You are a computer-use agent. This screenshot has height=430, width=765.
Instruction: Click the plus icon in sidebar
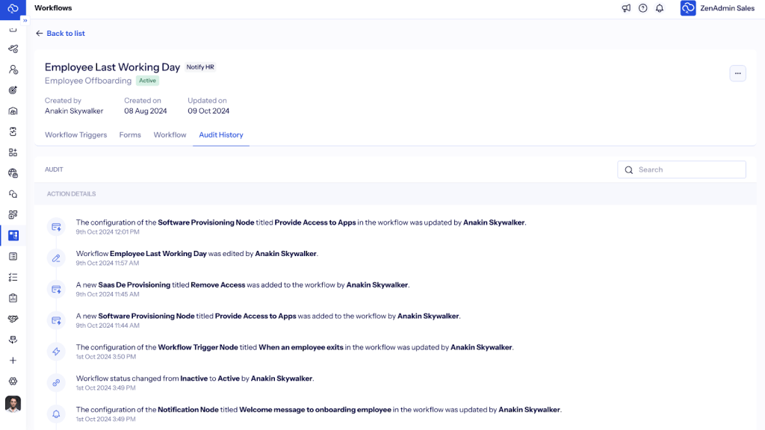(x=13, y=361)
